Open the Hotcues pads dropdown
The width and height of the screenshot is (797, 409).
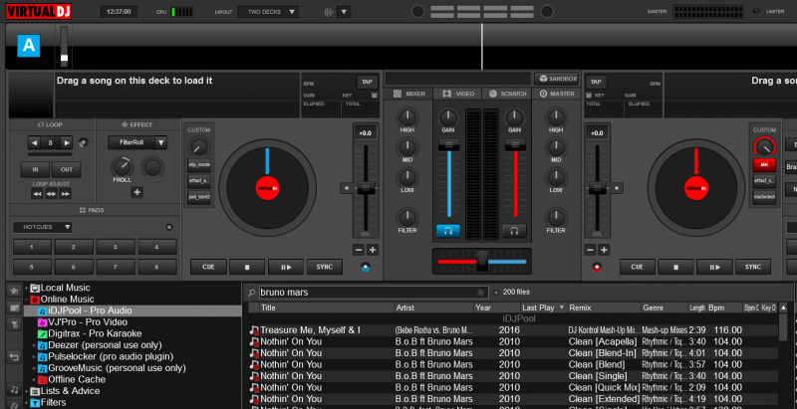[x=42, y=227]
